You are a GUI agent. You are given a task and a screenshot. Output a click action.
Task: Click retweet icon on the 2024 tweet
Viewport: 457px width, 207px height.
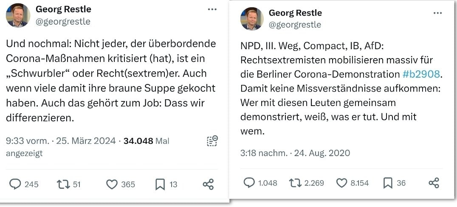point(63,184)
